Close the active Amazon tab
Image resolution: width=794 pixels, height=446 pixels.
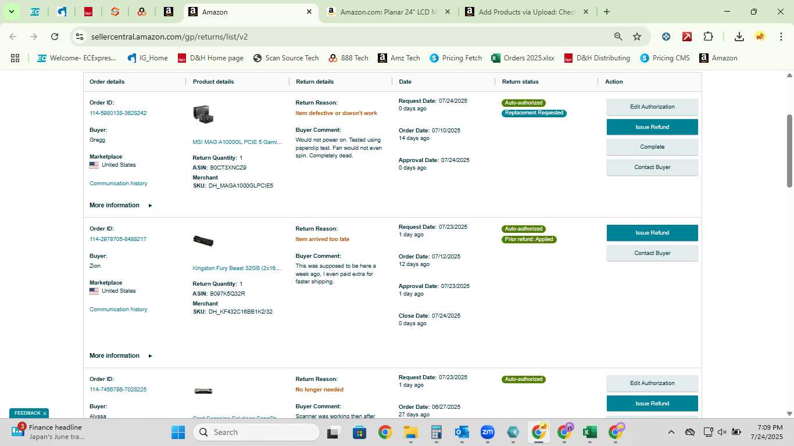[309, 12]
